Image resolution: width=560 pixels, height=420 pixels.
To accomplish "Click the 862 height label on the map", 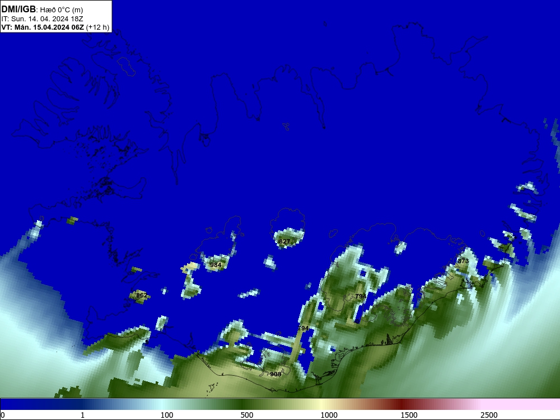I will [142, 295].
